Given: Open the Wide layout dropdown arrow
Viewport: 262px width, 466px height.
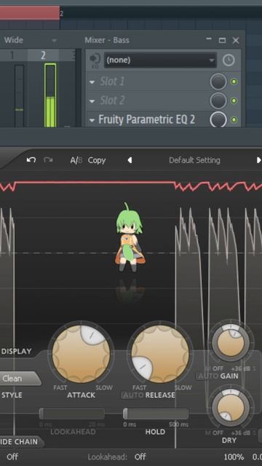Looking at the screenshot, I should point(54,41).
